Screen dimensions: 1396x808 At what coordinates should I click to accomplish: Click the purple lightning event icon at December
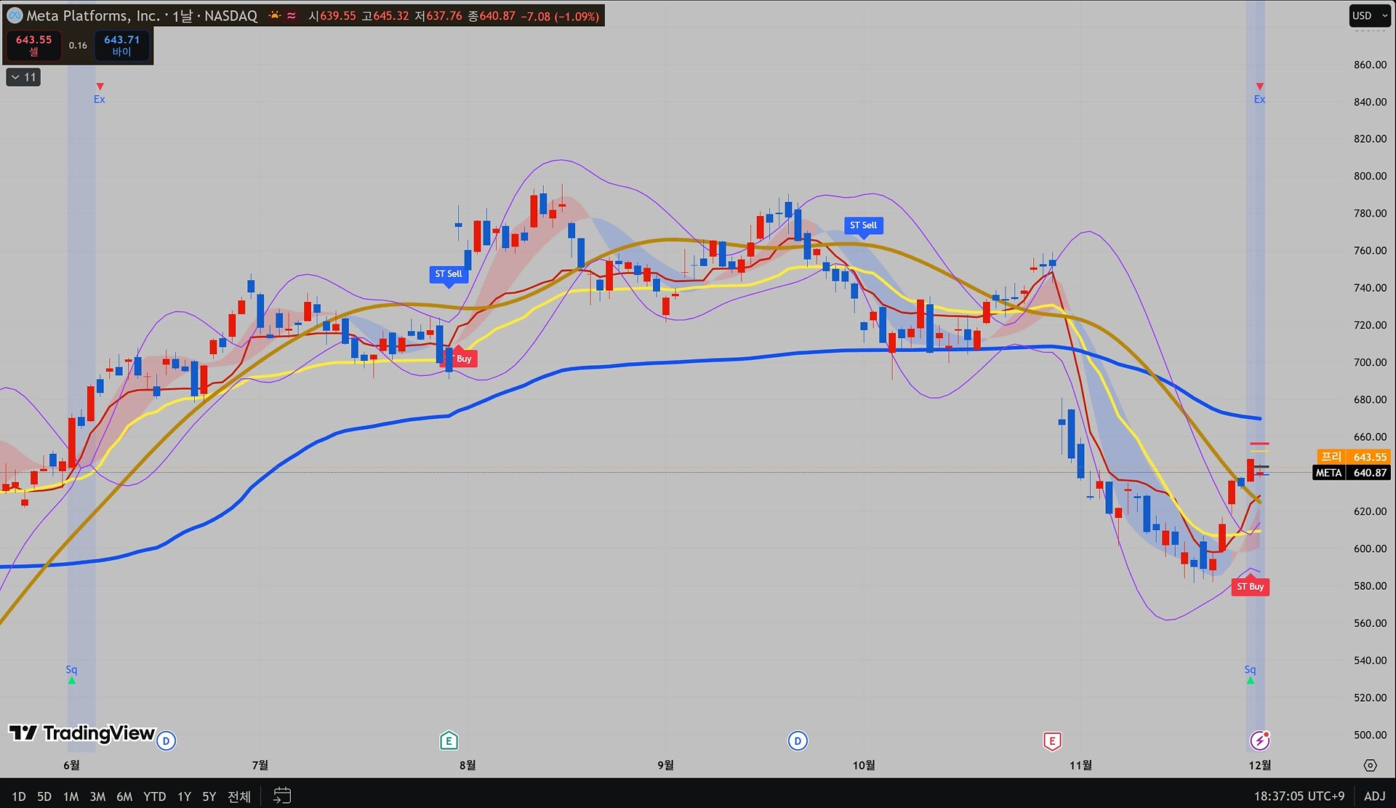click(1259, 741)
